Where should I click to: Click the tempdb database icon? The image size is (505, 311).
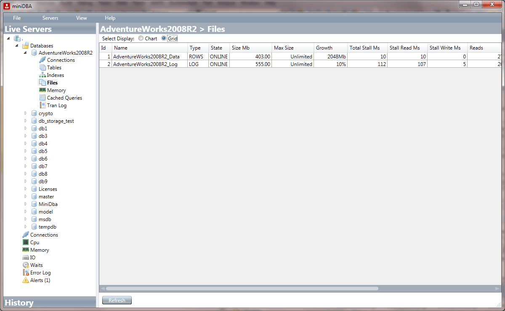[x=34, y=227]
